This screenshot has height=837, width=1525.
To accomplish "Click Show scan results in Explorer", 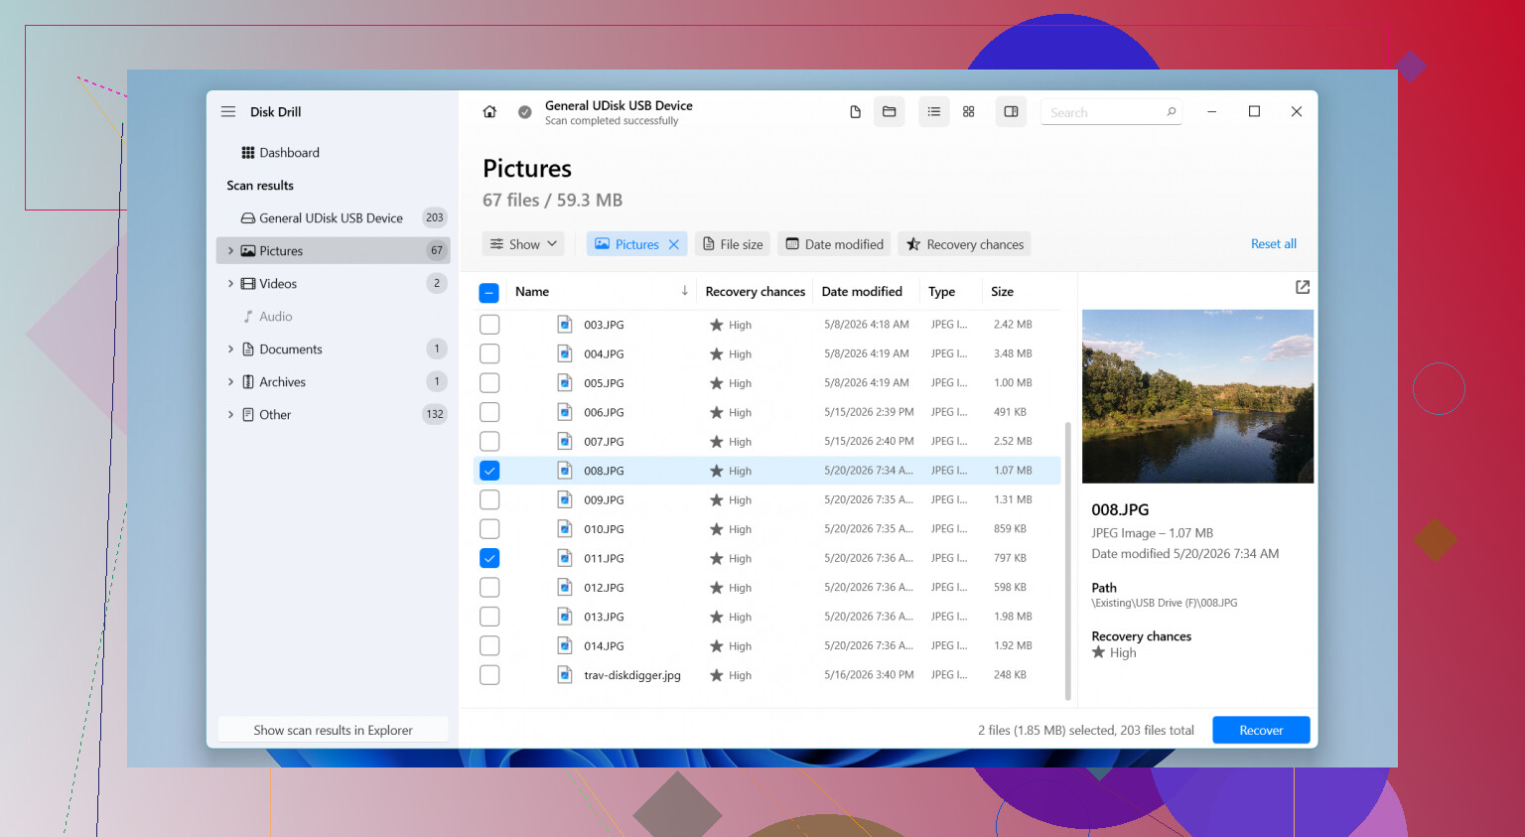I will 333,730.
